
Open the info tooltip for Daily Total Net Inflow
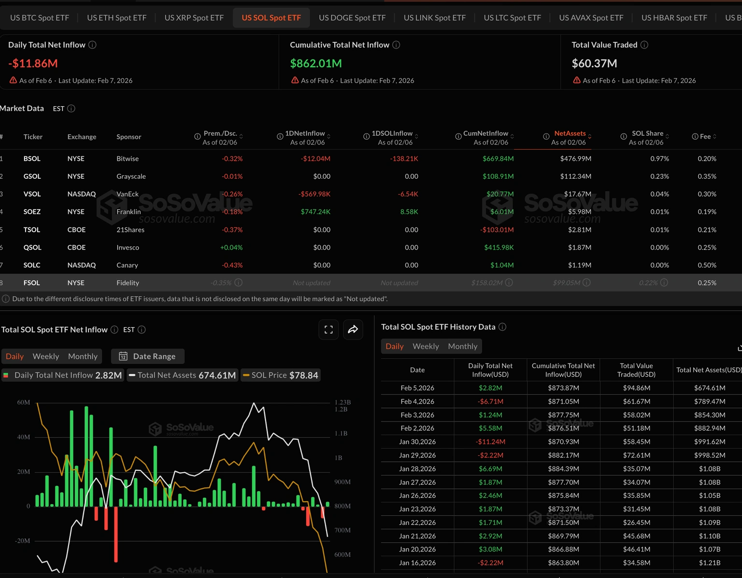tap(92, 44)
